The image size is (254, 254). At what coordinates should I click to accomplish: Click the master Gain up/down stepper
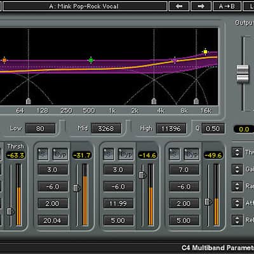coord(237,170)
